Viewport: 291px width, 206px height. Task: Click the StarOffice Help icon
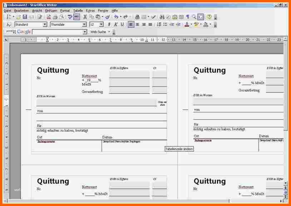pyautogui.click(x=209, y=17)
